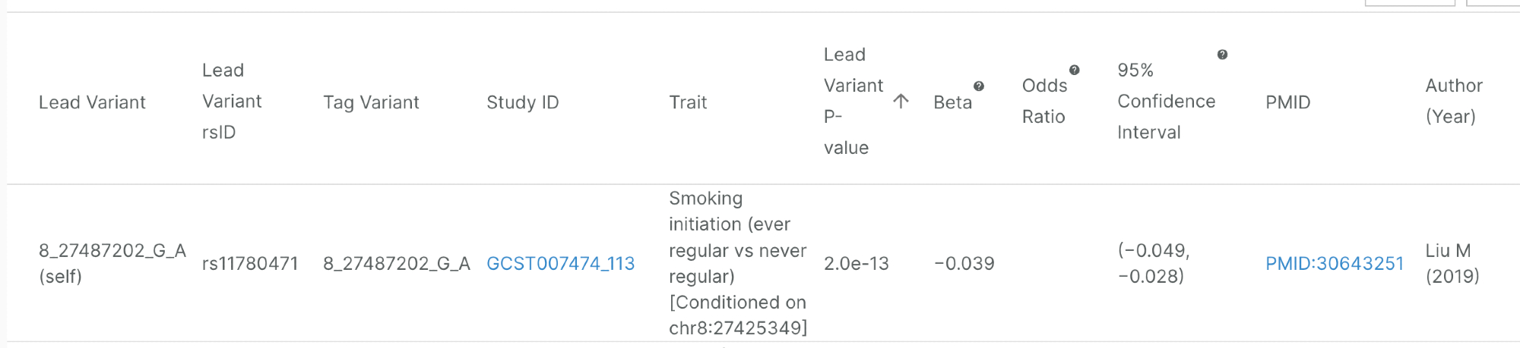Open the 95% Confidence Interval help tooltip icon
Viewport: 1520px width, 348px height.
coord(1222,55)
